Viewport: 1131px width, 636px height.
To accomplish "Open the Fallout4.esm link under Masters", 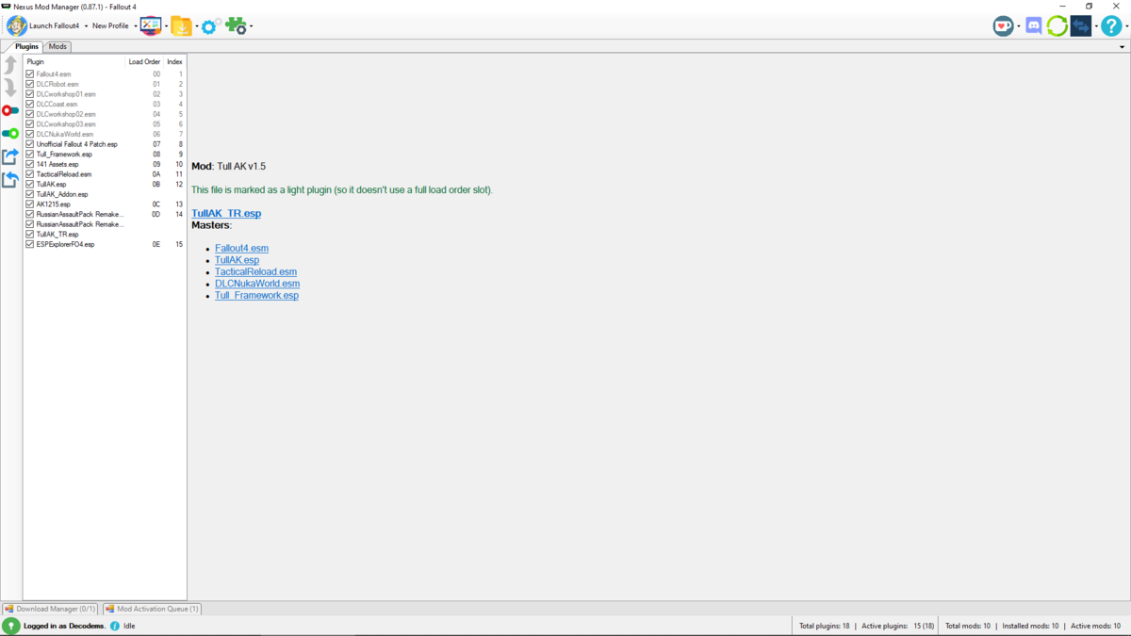I will pyautogui.click(x=241, y=249).
